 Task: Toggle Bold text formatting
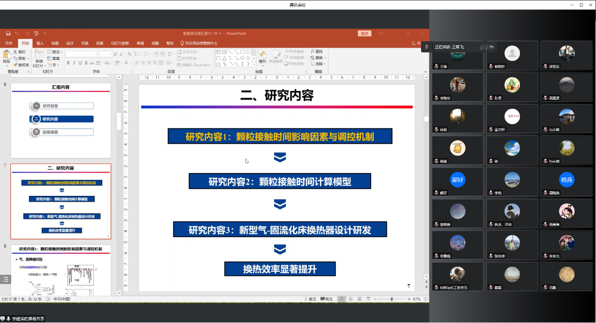[x=68, y=63]
